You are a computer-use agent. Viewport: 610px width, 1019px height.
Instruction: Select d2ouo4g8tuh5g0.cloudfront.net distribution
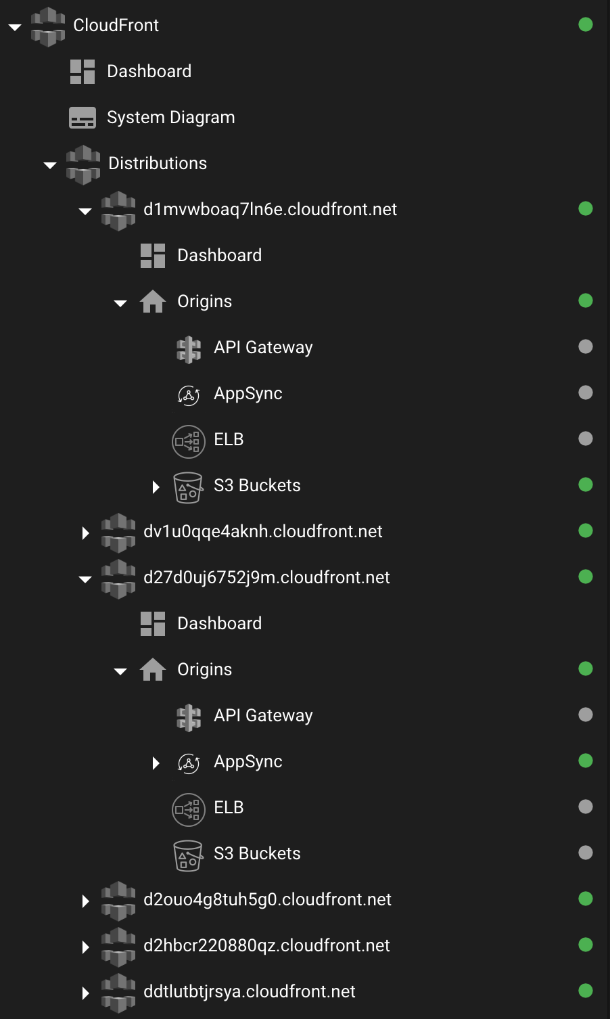tap(267, 899)
